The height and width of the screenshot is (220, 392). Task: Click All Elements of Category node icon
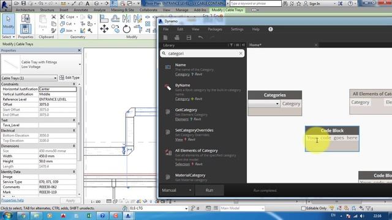tap(168, 152)
